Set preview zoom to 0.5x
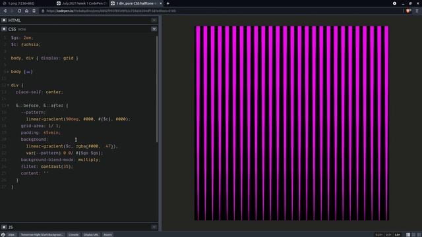The image size is (422, 237). (388, 234)
